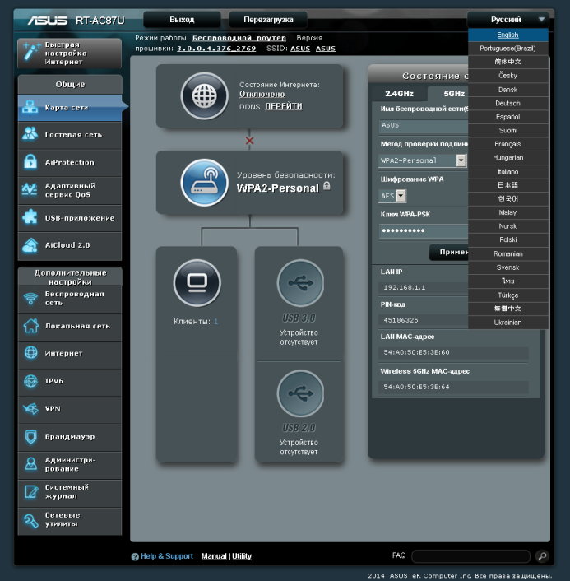Click the wireless network name ASUS field
This screenshot has width=570, height=581.
(x=424, y=125)
